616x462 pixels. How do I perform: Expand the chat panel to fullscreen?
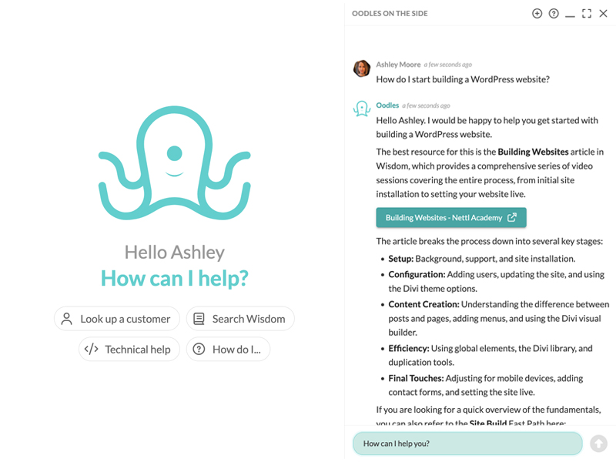tap(587, 13)
